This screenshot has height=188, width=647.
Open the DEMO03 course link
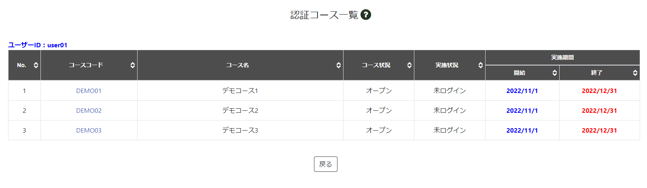point(89,130)
